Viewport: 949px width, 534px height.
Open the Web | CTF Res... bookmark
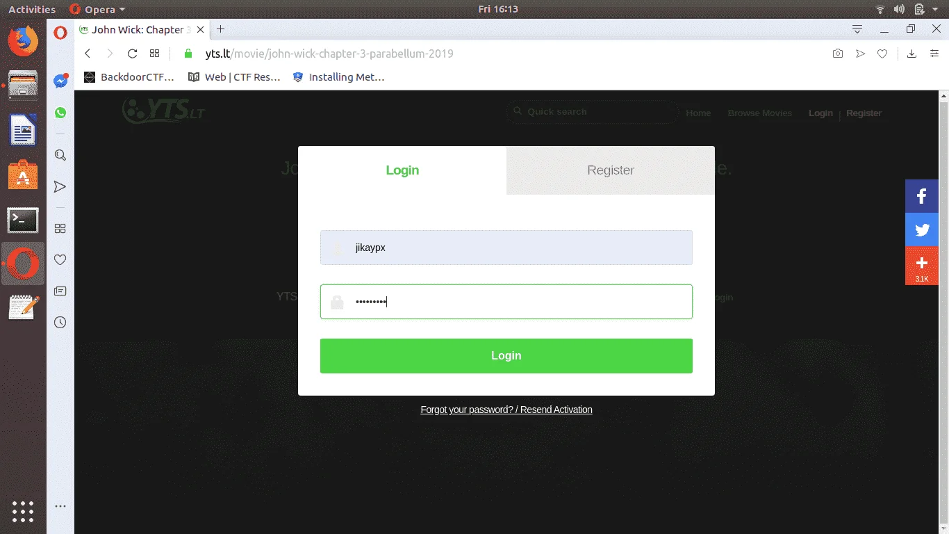click(x=234, y=77)
